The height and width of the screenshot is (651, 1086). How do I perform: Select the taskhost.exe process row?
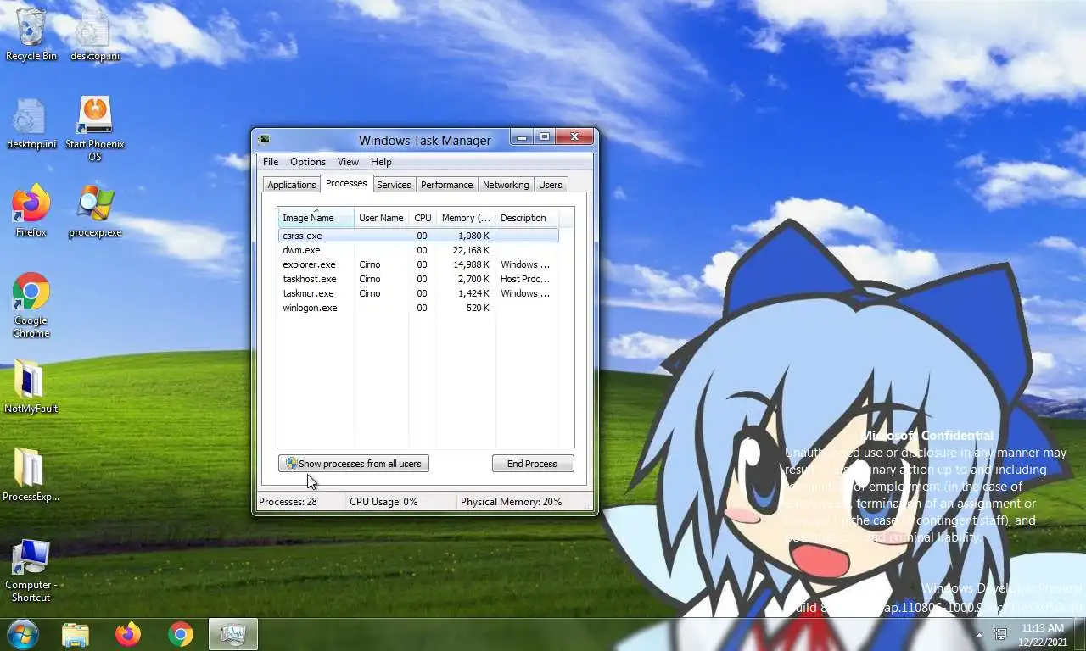(418, 279)
